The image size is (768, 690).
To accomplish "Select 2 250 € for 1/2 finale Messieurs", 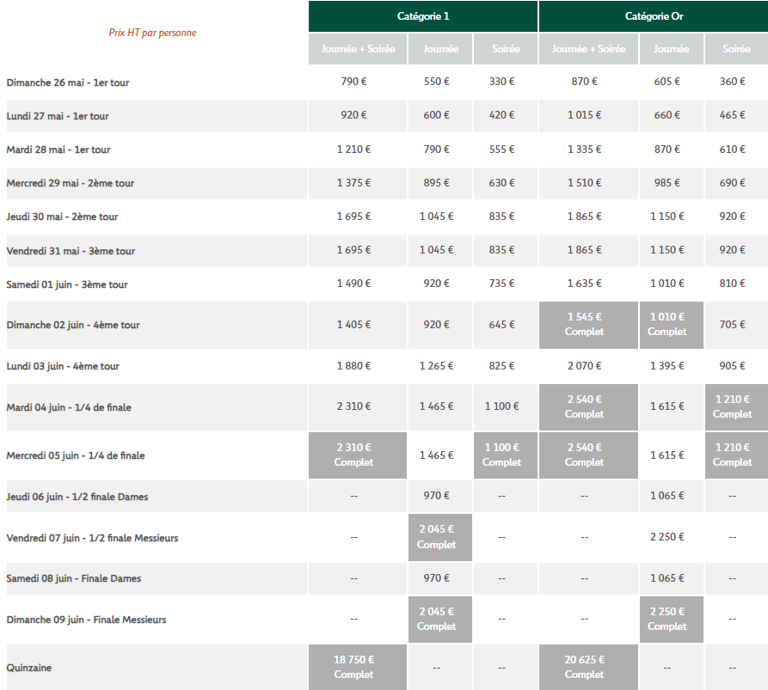I will pyautogui.click(x=667, y=537).
